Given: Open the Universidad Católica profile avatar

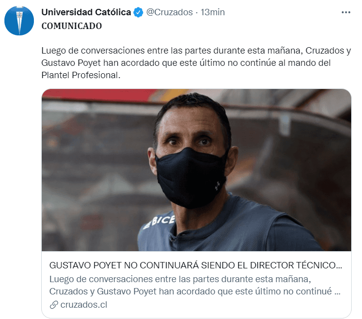Looking at the screenshot, I should tap(19, 21).
